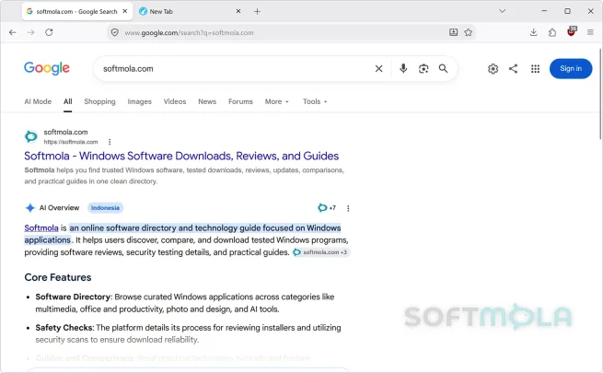
Task: Open the list all tabs chevron
Action: click(503, 11)
